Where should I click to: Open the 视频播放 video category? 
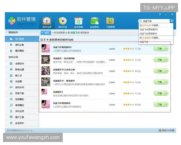point(22,99)
